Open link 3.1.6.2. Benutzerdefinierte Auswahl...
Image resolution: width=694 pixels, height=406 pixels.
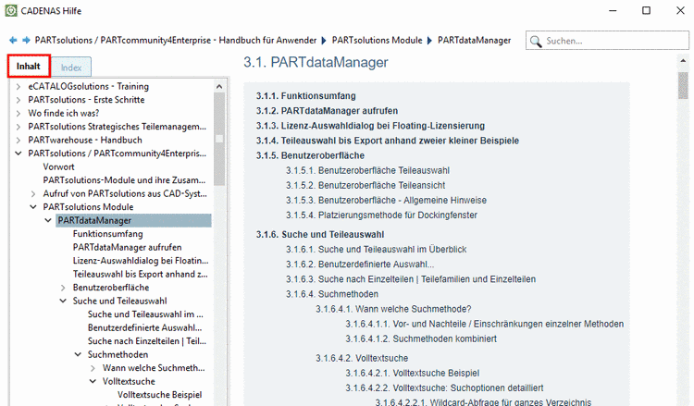pos(360,264)
